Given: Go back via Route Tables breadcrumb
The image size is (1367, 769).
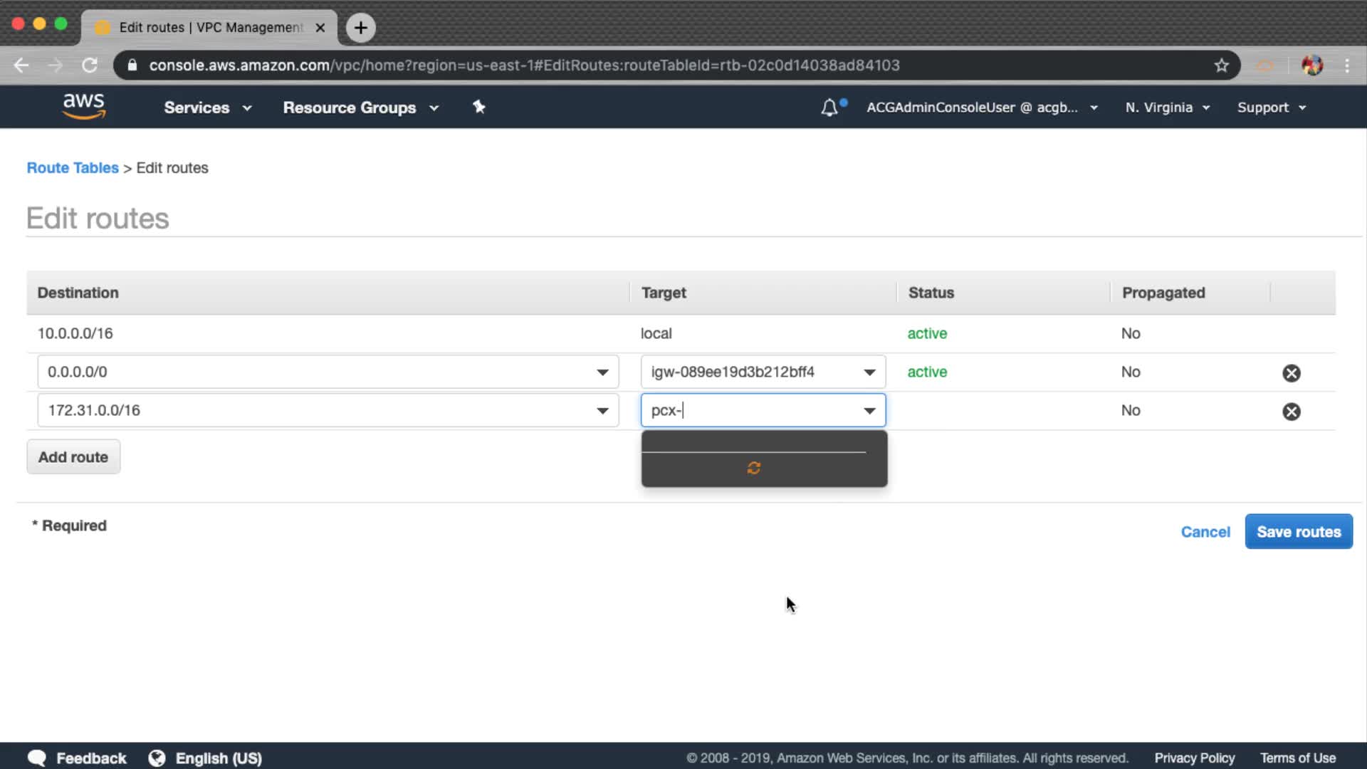Looking at the screenshot, I should (73, 168).
